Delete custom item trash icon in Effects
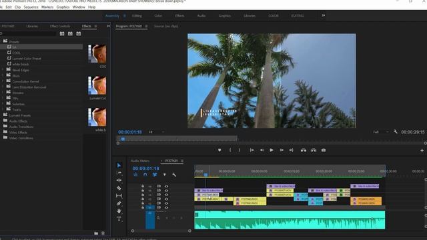The height and width of the screenshot is (240, 427). [x=103, y=233]
